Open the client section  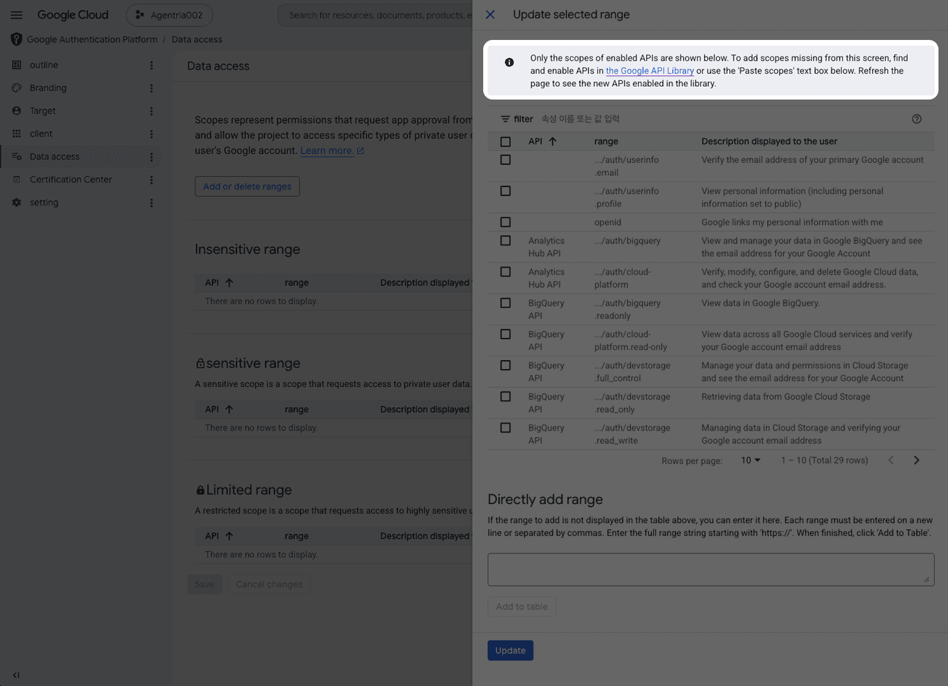coord(41,133)
